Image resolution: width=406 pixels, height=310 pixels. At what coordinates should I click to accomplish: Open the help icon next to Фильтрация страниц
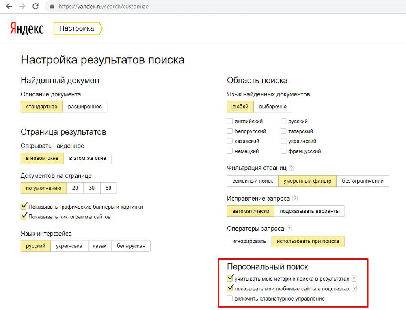(x=291, y=168)
